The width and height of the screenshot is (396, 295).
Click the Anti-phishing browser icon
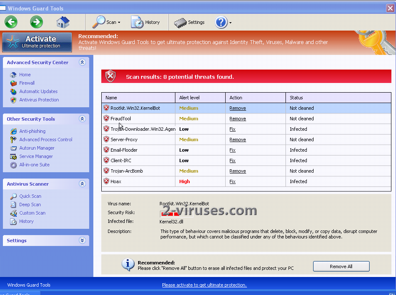pyautogui.click(x=13, y=131)
